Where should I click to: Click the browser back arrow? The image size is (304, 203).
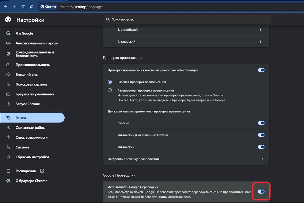click(5, 7)
